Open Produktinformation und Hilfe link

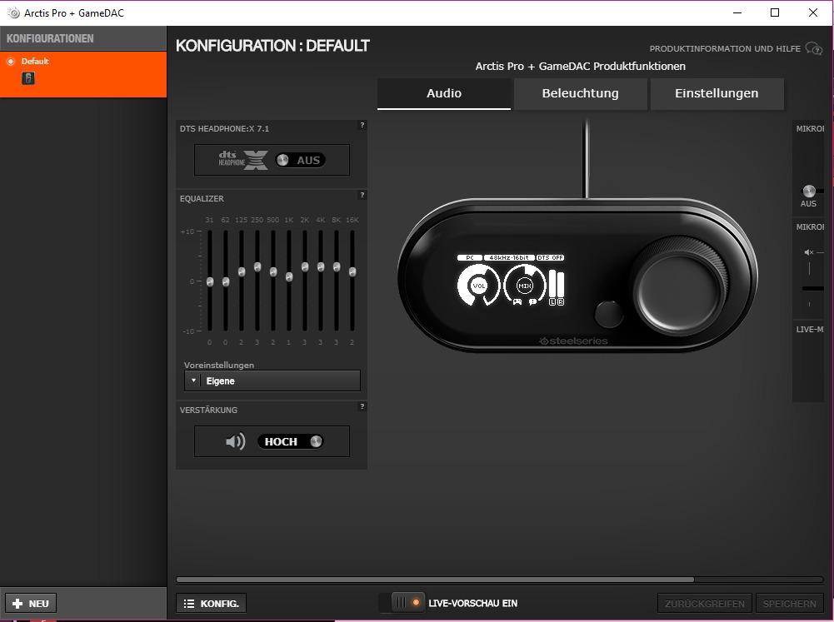(724, 49)
